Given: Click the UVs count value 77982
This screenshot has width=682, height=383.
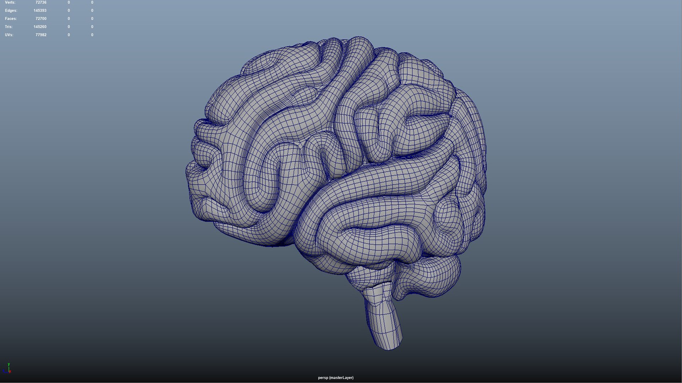Looking at the screenshot, I should [41, 35].
